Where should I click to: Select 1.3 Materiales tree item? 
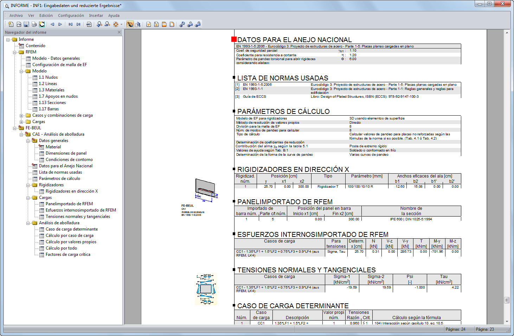pyautogui.click(x=51, y=90)
